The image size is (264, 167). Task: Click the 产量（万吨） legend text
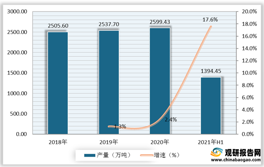(114, 155)
